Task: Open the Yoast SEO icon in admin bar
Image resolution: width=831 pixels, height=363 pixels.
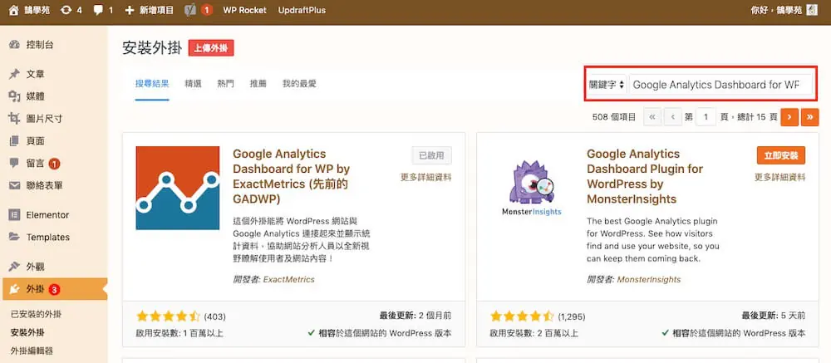Action: [190, 10]
